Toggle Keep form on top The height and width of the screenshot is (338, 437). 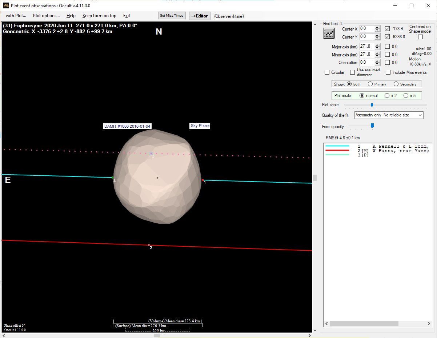tap(99, 16)
